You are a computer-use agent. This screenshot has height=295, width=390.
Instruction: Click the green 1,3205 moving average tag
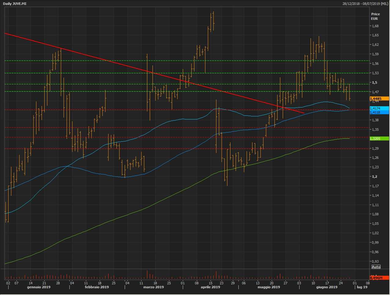(x=379, y=139)
